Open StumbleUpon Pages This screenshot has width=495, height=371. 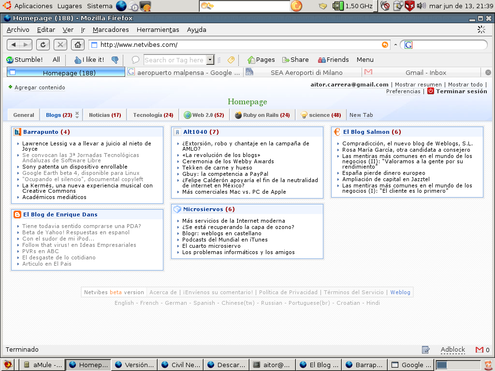tap(261, 59)
